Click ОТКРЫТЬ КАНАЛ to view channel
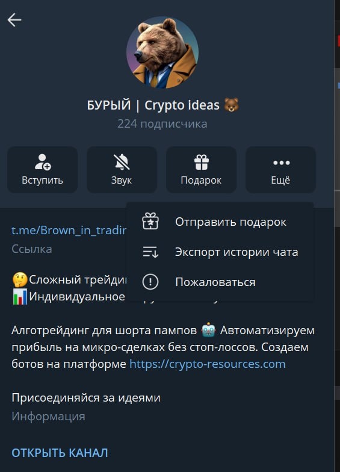 click(60, 453)
